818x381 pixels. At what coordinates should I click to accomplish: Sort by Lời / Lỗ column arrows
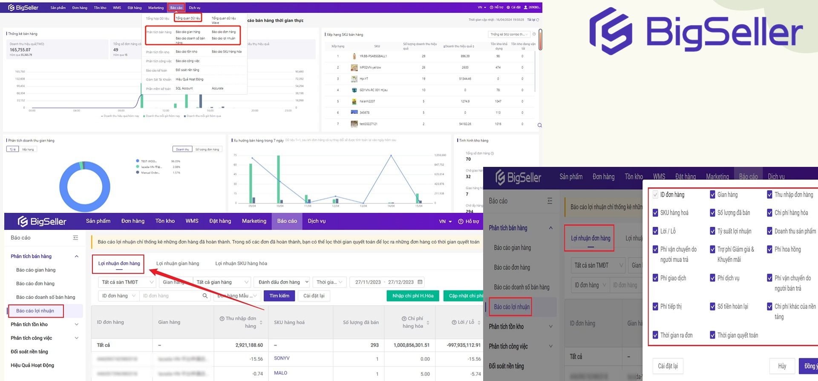479,323
